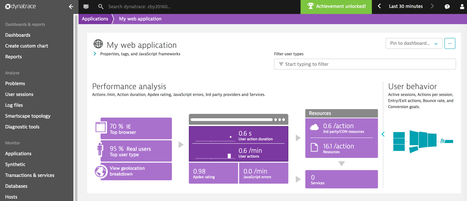Click the Achievement unlocked! banner
This screenshot has width=467, height=201.
coord(336,6)
